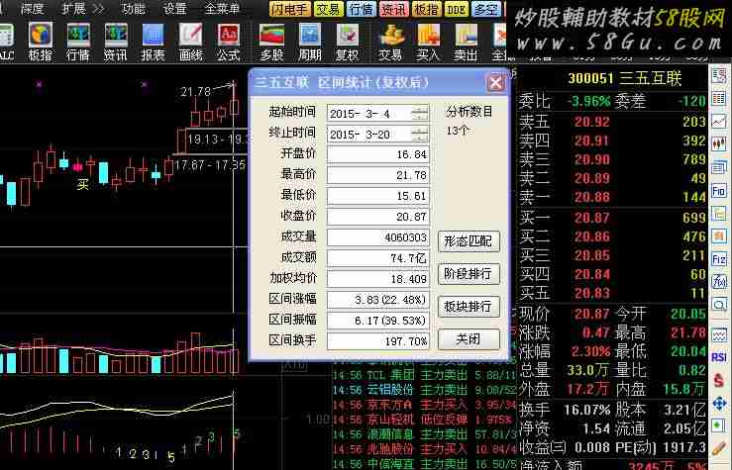732x470 pixels.
Task: Click the red dollar sign sidebar icon
Action: (719, 381)
